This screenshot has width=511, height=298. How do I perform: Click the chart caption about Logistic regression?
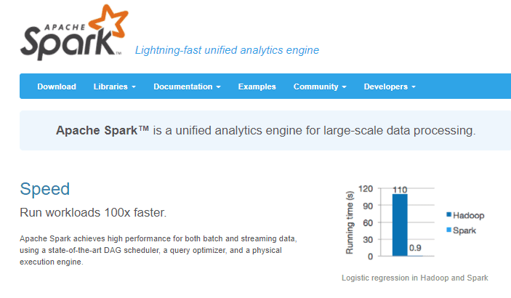click(414, 278)
